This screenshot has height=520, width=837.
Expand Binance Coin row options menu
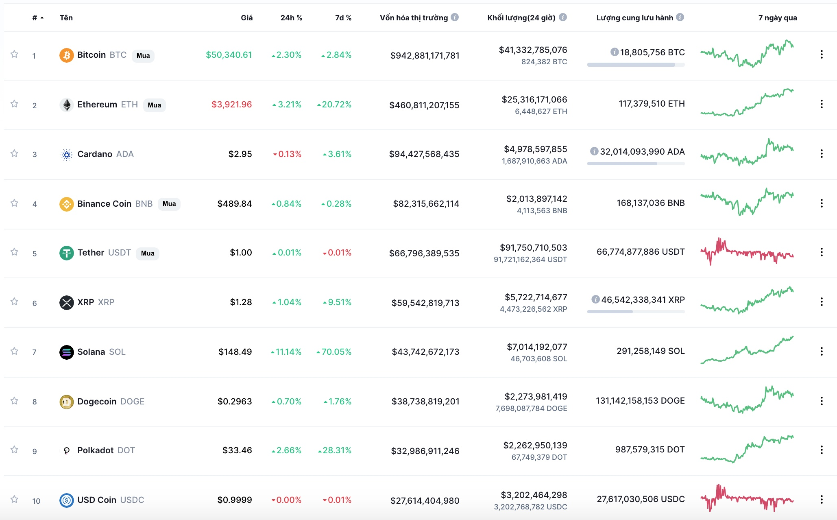(822, 203)
